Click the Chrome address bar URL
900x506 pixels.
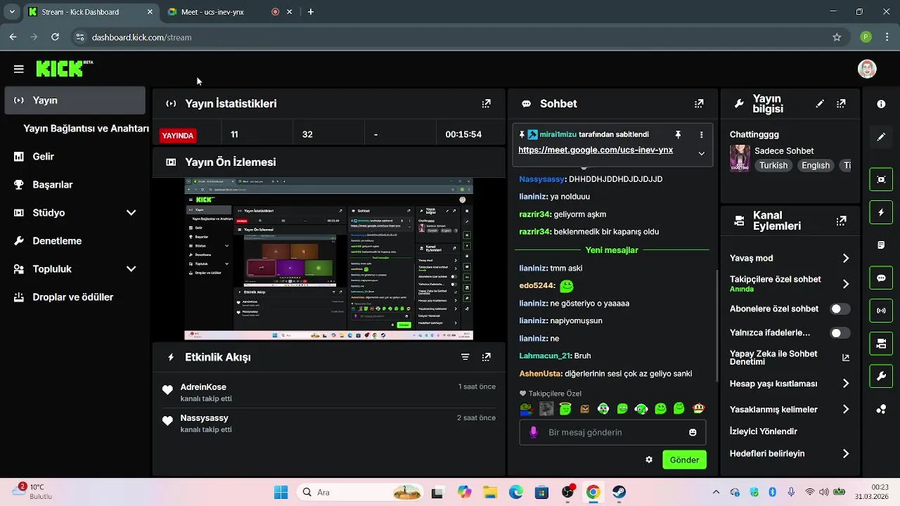(141, 37)
